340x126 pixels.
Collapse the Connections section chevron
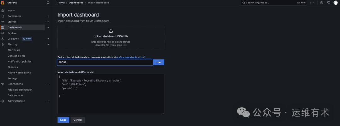pos(48,84)
